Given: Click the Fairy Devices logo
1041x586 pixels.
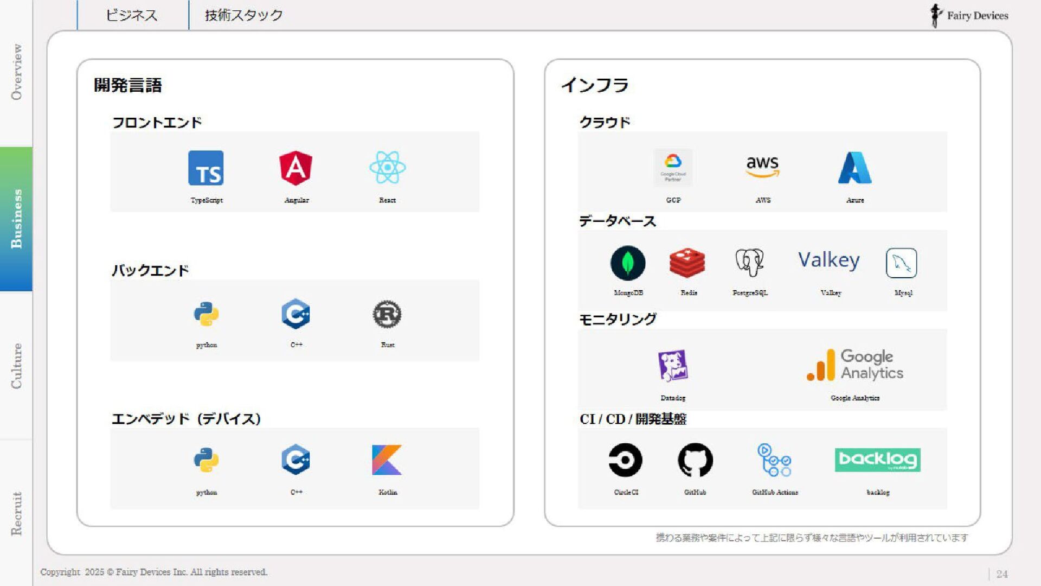Looking at the screenshot, I should tap(969, 15).
